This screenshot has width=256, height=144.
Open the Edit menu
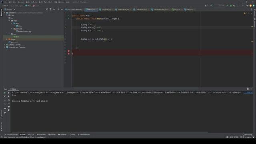pyautogui.click(x=10, y=2)
